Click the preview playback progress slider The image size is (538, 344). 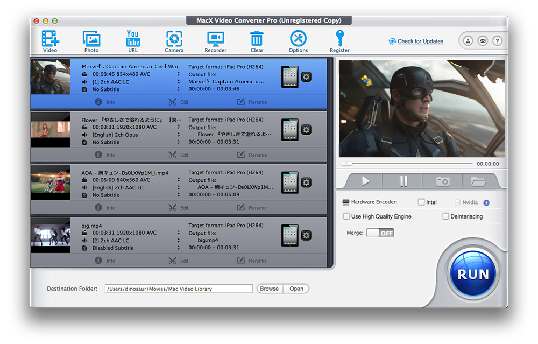(x=408, y=163)
